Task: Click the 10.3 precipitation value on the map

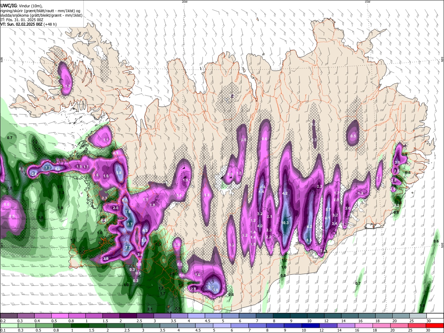Action: point(285,223)
